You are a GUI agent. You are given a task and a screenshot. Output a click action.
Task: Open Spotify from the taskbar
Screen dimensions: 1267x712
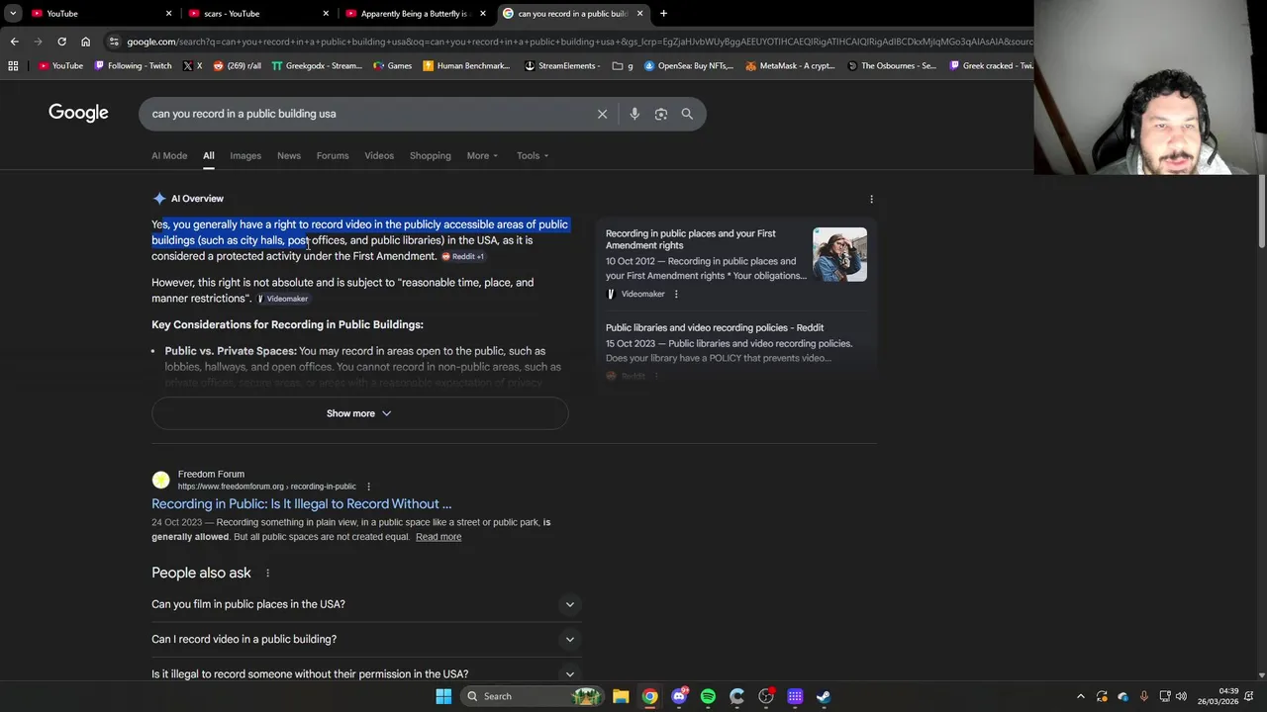click(x=708, y=696)
